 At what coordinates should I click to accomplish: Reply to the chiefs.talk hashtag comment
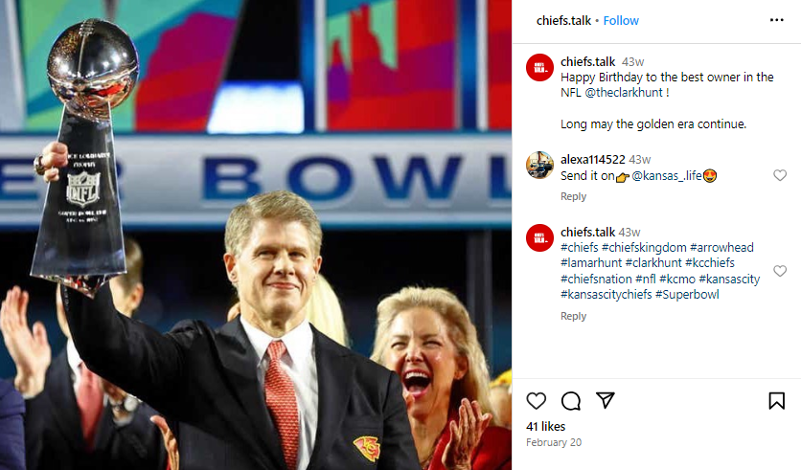point(573,316)
